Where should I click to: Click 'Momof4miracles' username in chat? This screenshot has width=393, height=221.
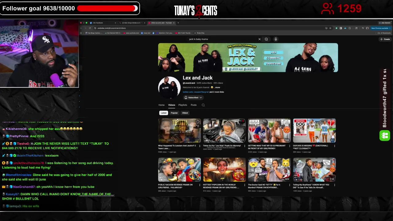coord(19,175)
